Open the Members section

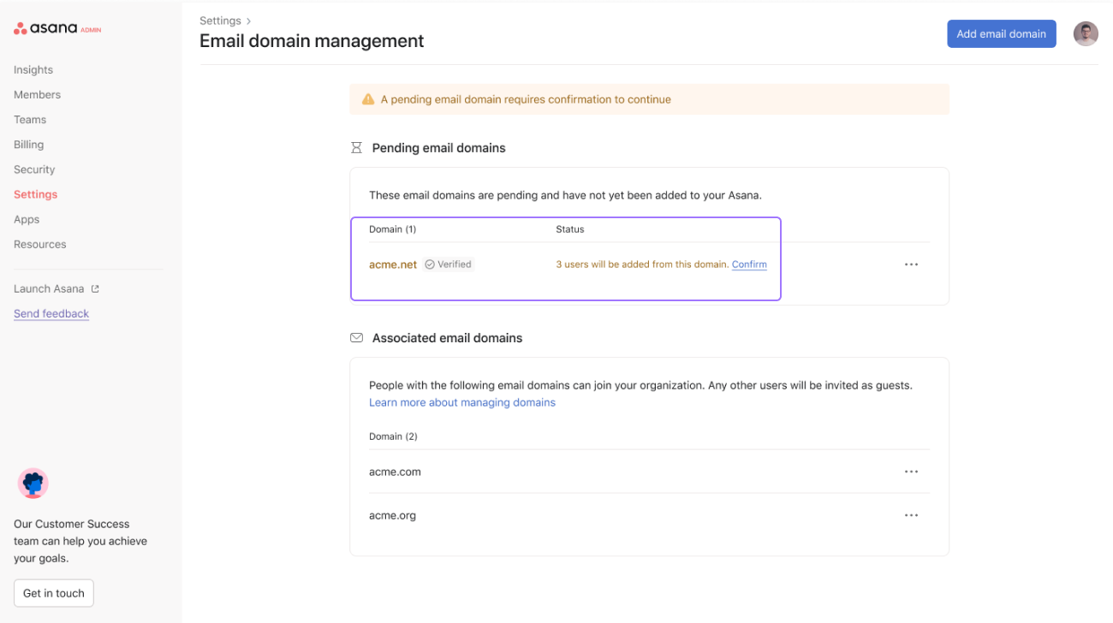pyautogui.click(x=37, y=95)
